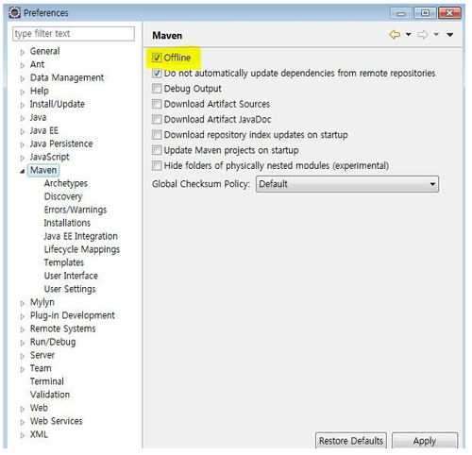The width and height of the screenshot is (472, 455).
Task: Expand the Java EE node
Action: click(x=23, y=131)
